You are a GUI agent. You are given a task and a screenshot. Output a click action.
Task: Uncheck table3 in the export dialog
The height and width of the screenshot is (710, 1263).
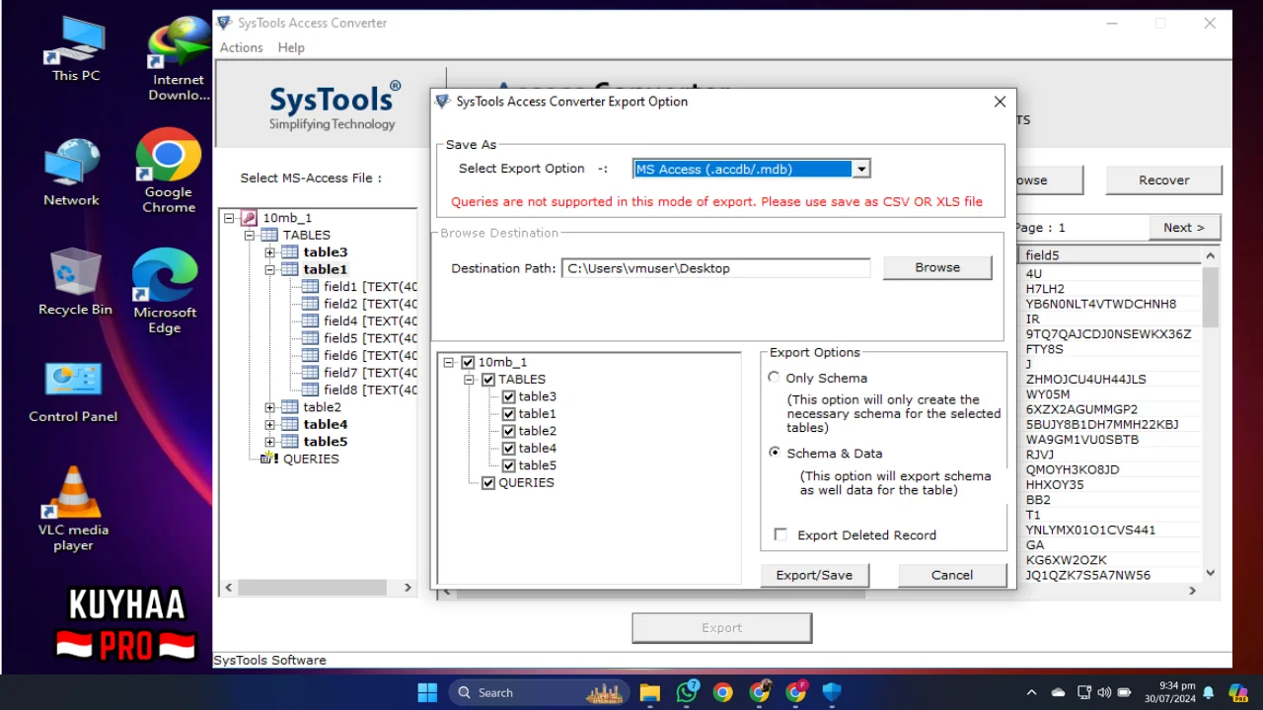click(x=508, y=396)
